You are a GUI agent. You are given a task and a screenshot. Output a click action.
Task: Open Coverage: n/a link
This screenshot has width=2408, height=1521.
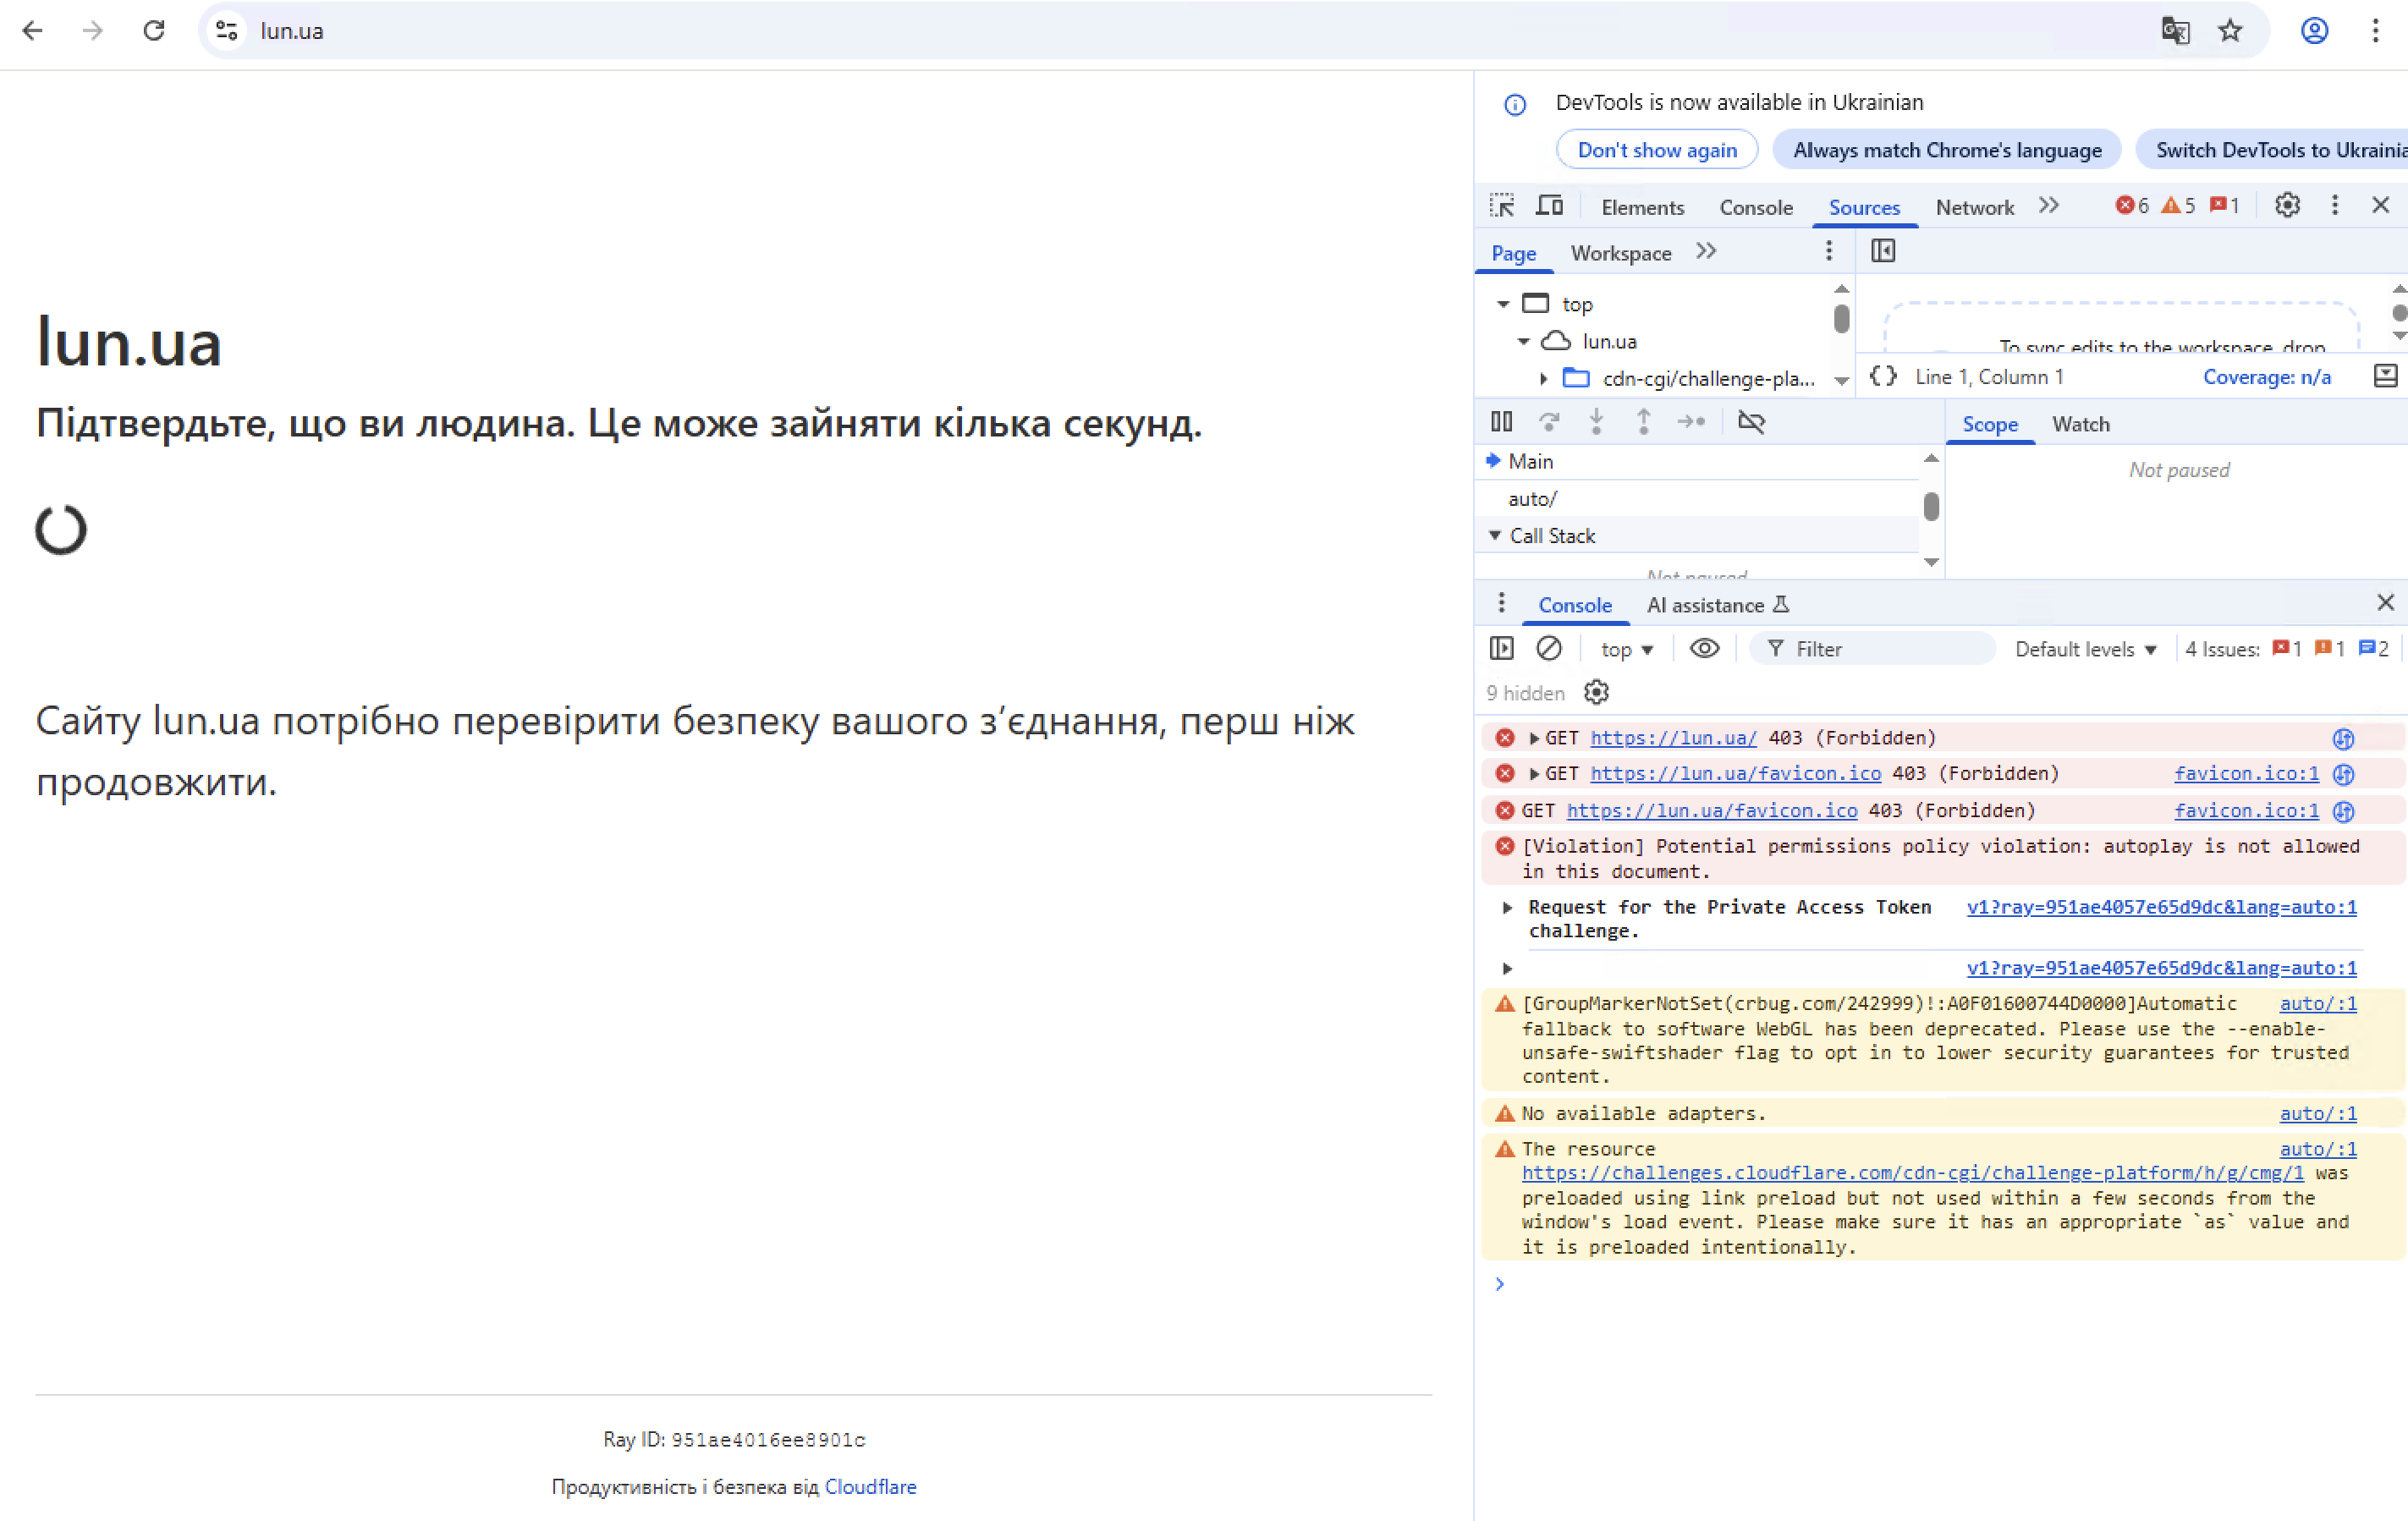pos(2266,376)
